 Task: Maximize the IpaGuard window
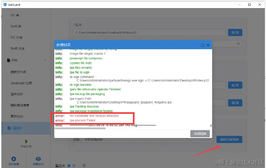[249, 5]
